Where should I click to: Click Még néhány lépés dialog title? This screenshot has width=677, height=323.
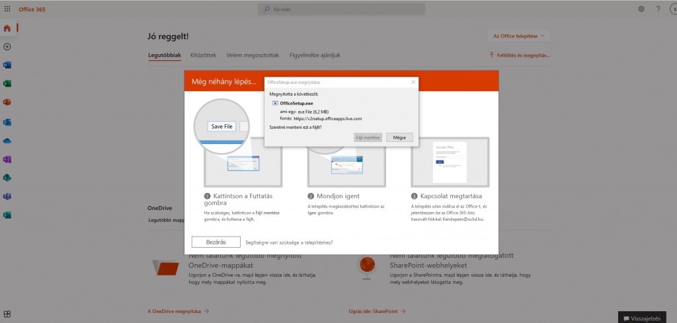(224, 82)
